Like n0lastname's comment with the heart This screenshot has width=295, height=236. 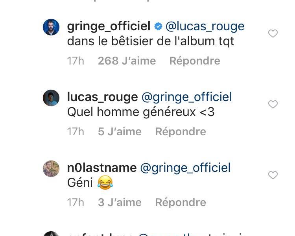pyautogui.click(x=273, y=175)
